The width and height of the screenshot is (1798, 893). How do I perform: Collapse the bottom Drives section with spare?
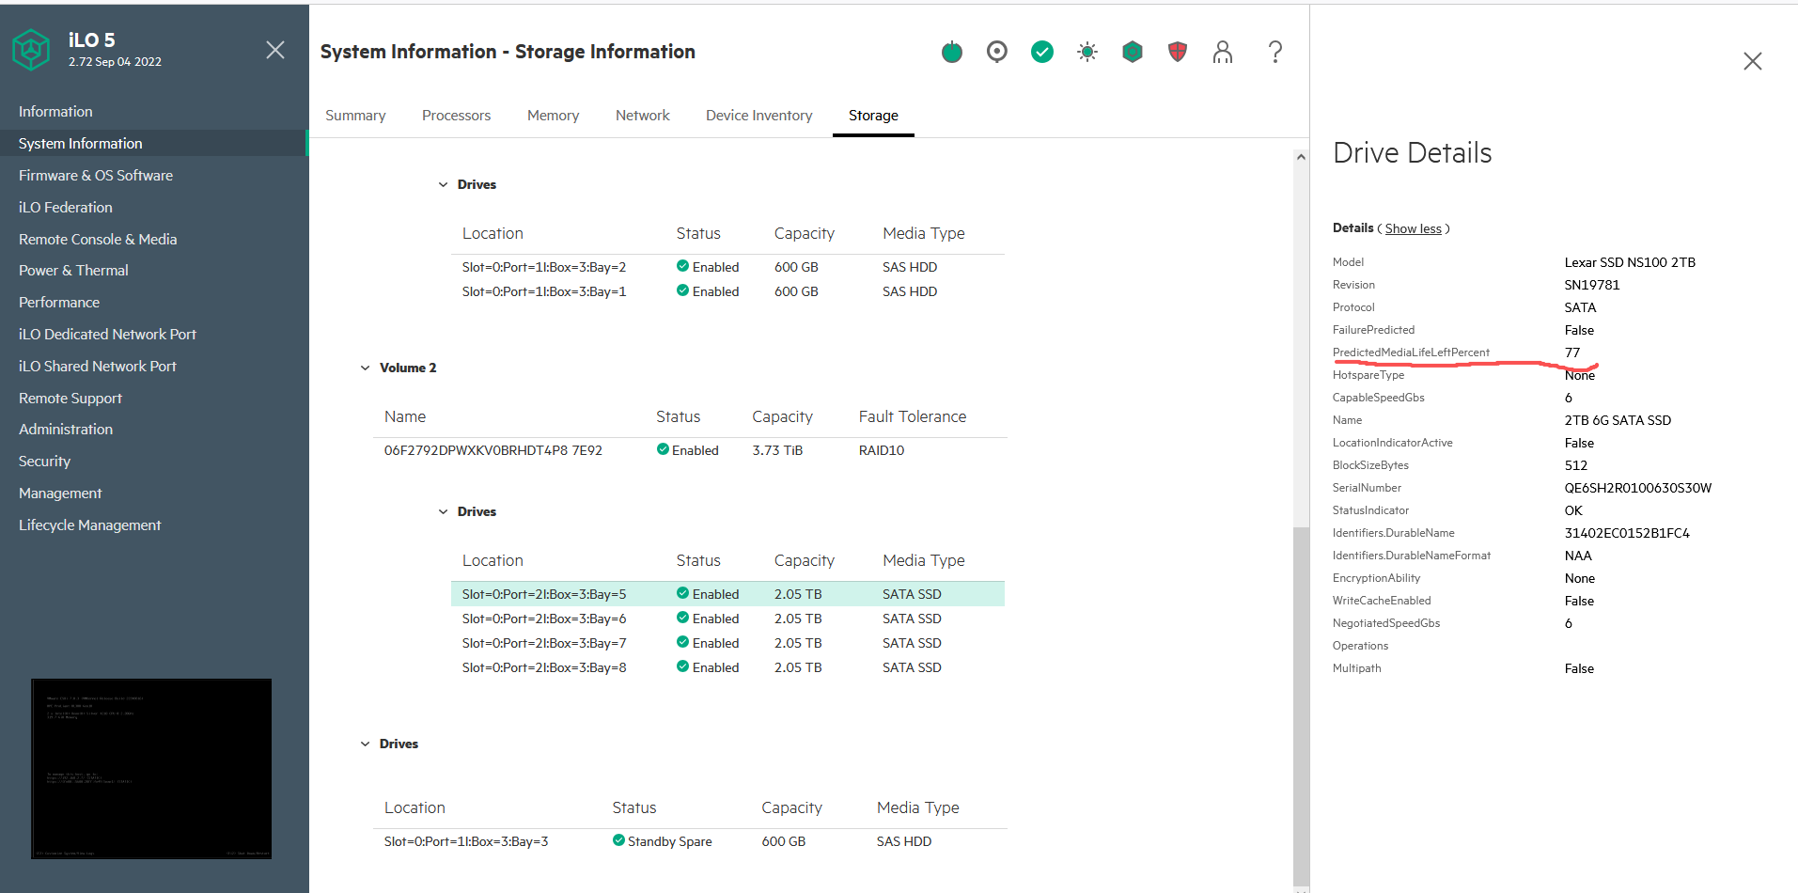pos(365,744)
